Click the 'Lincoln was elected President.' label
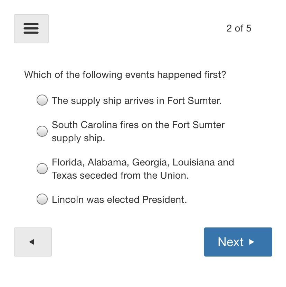 point(119,200)
